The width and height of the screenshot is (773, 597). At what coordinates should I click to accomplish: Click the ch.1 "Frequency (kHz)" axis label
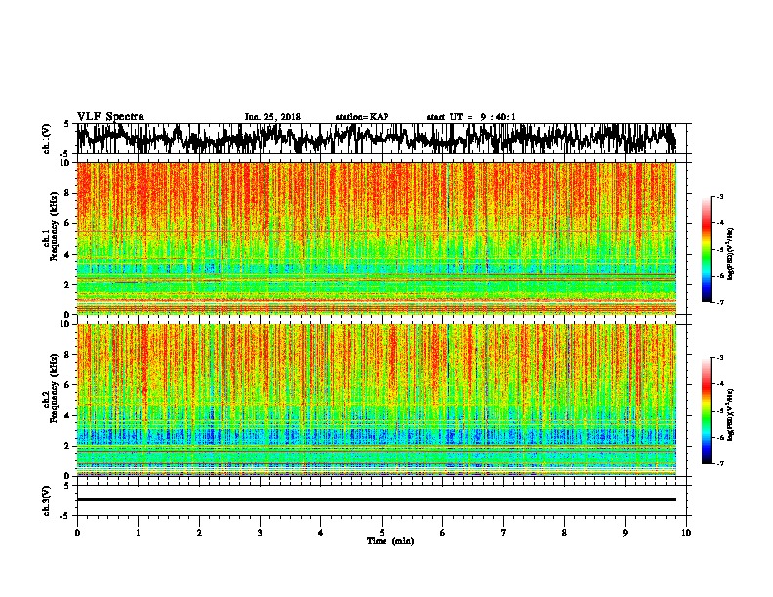(x=54, y=226)
